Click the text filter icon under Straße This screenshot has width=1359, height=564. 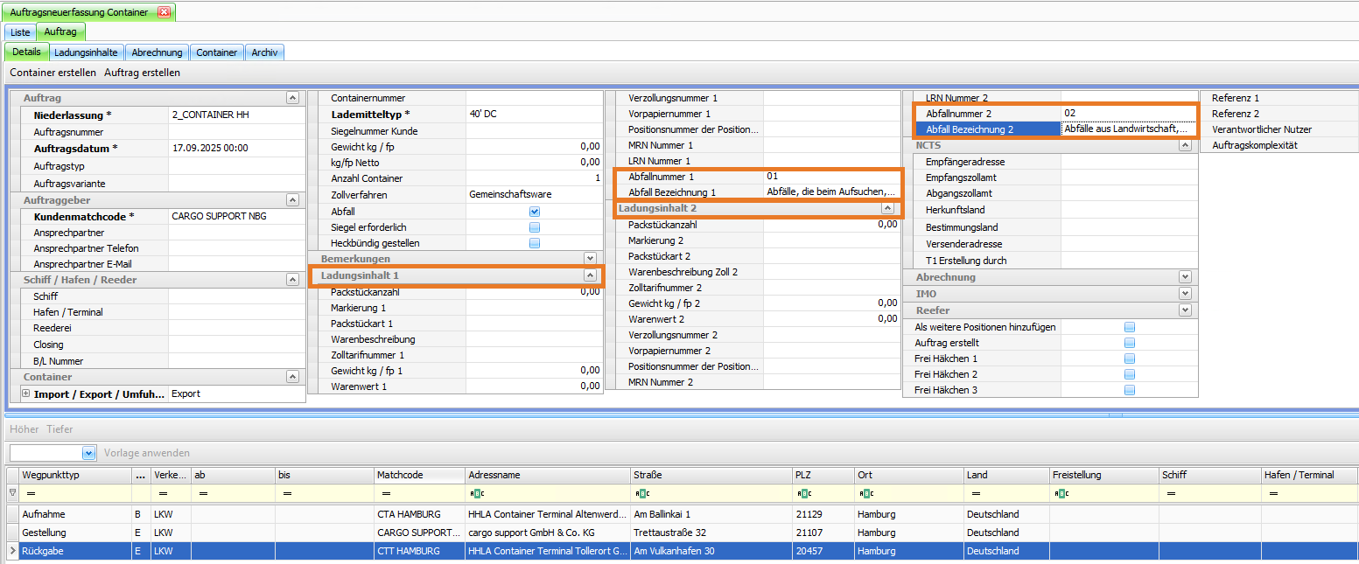click(x=641, y=493)
